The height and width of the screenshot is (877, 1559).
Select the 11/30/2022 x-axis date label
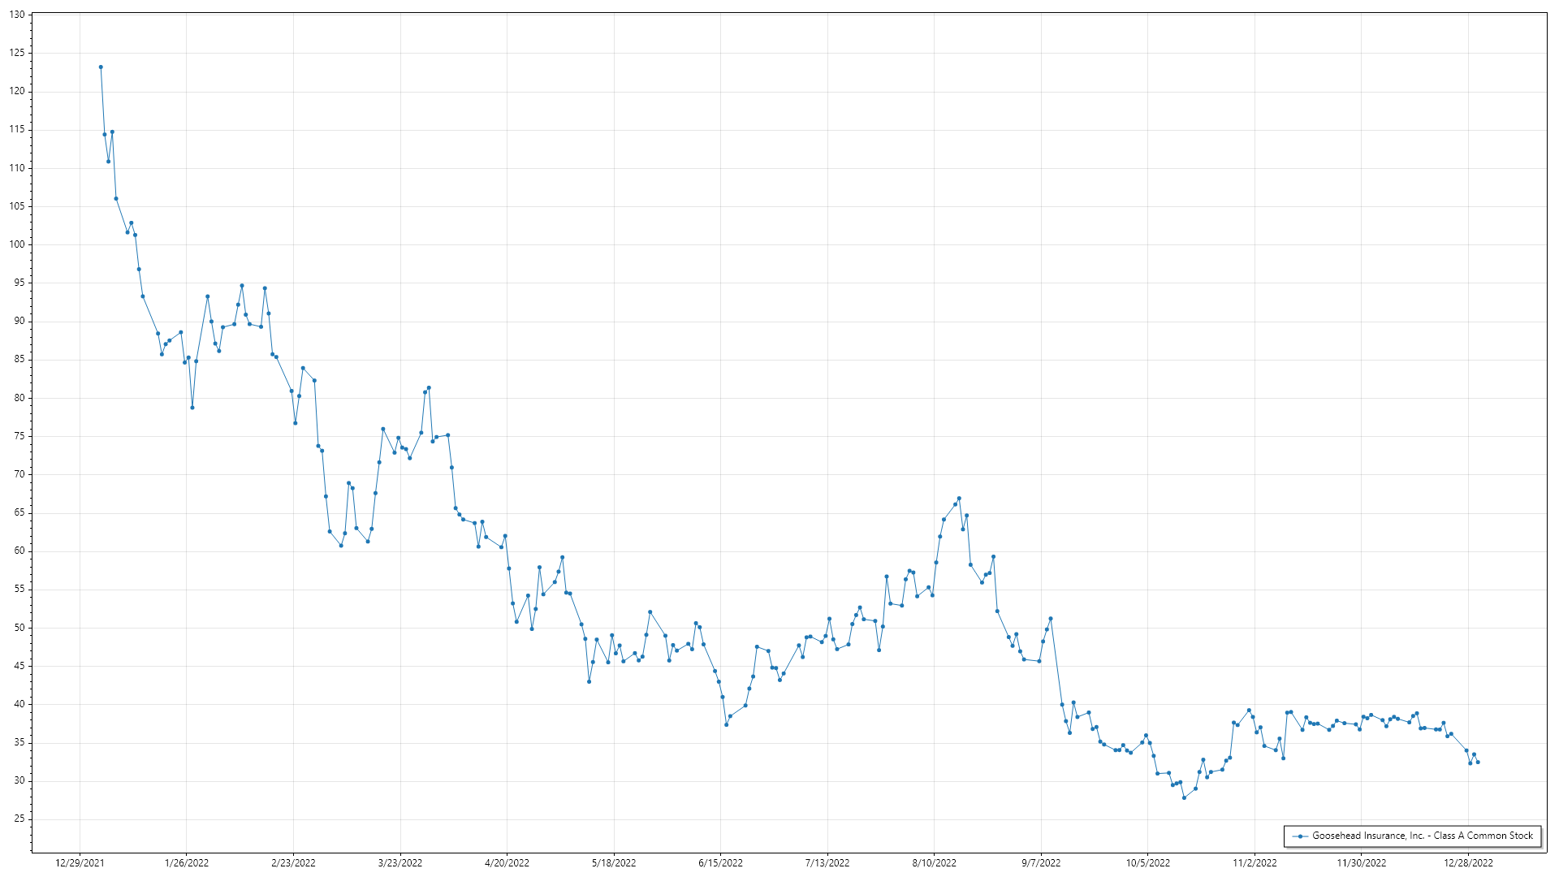click(1362, 862)
